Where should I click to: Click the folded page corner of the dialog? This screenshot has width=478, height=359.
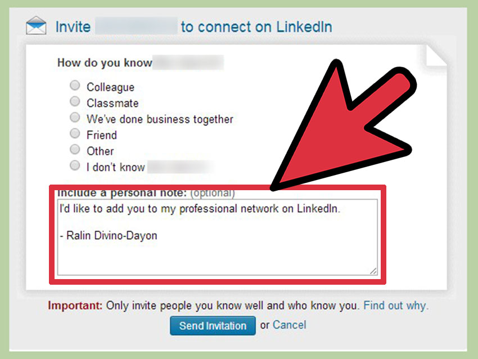[435, 55]
